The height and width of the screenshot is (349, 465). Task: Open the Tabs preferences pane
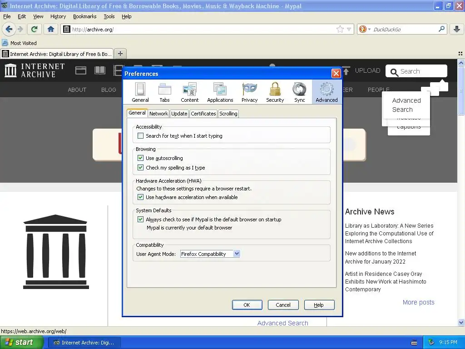164,92
